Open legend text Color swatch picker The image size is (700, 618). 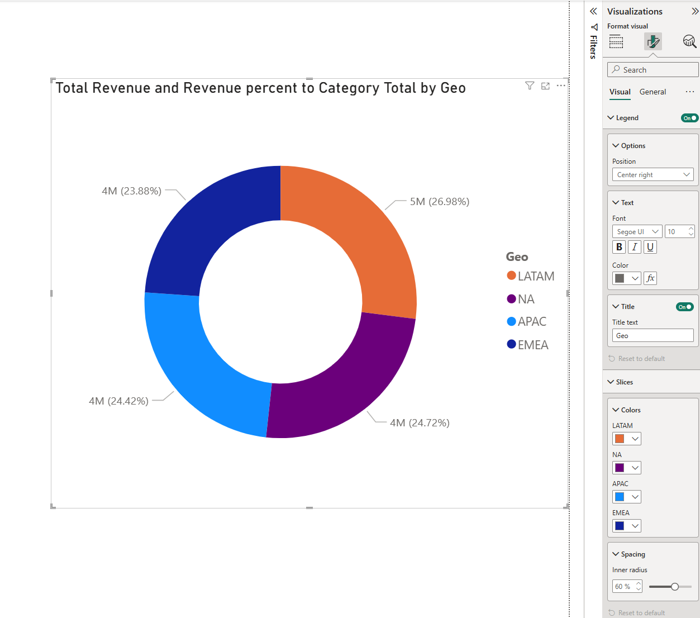(x=627, y=278)
